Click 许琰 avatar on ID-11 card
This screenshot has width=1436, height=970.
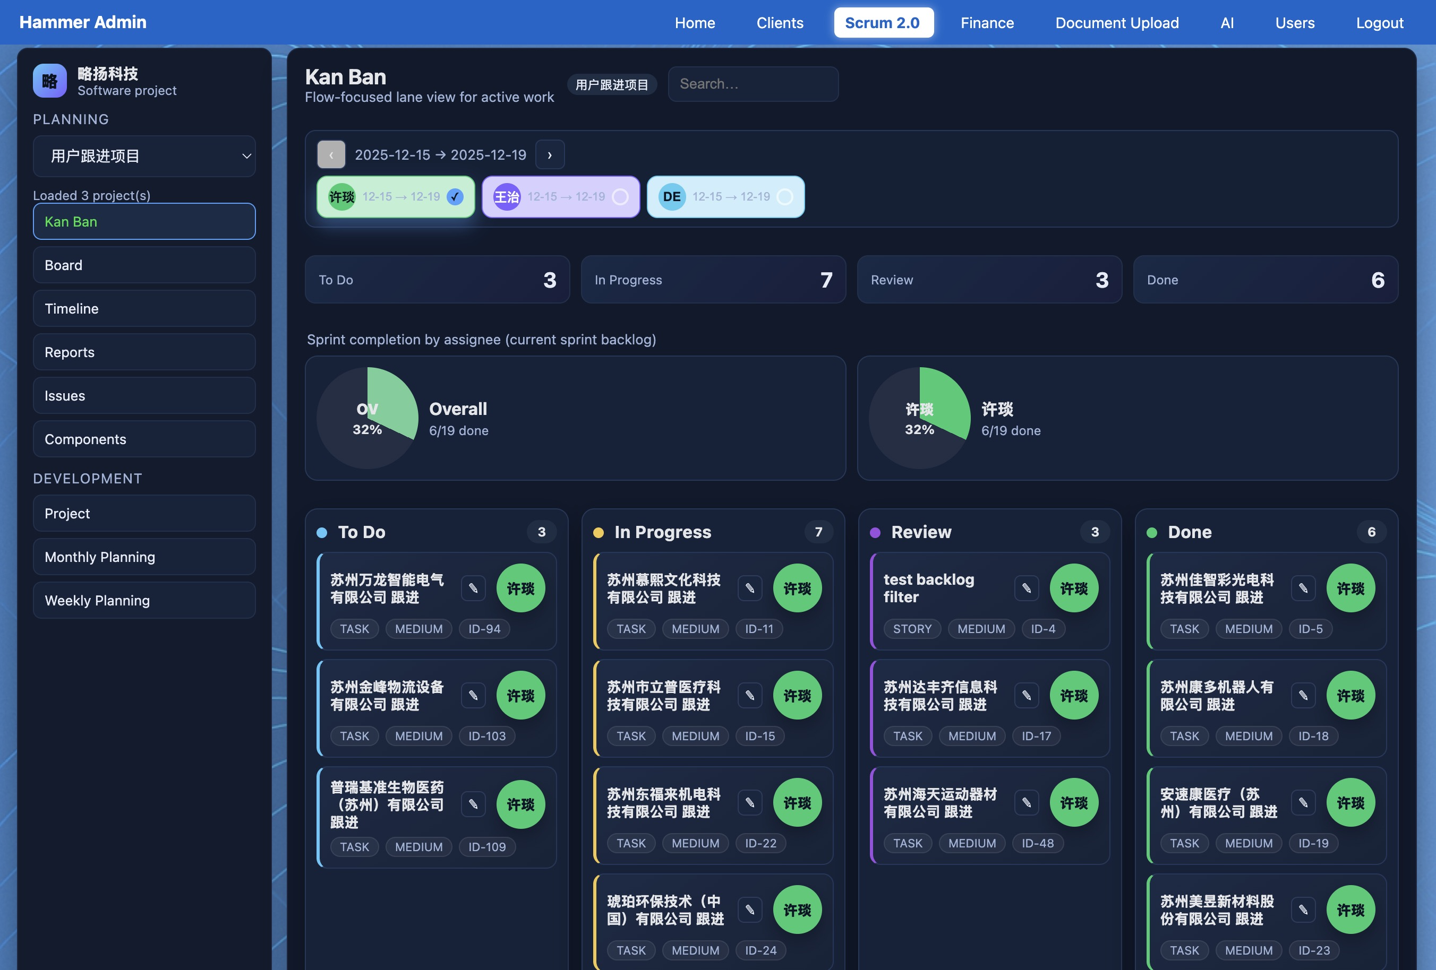(798, 588)
